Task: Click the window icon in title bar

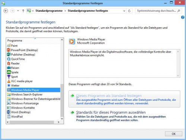Action: point(3,3)
